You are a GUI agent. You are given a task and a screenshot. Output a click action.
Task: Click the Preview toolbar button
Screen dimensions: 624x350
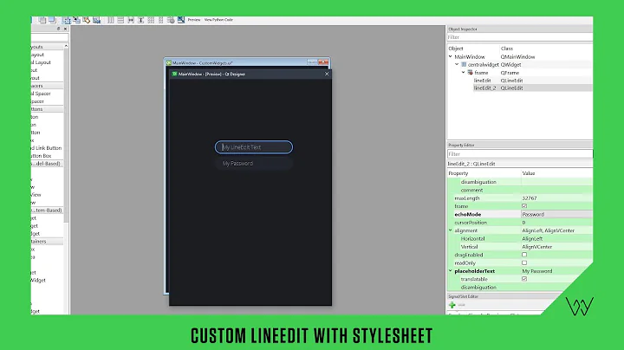pyautogui.click(x=194, y=20)
